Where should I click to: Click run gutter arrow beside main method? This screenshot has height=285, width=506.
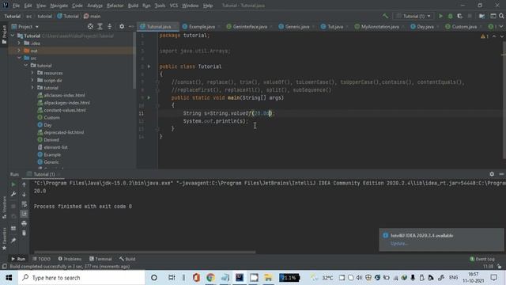[x=149, y=97]
